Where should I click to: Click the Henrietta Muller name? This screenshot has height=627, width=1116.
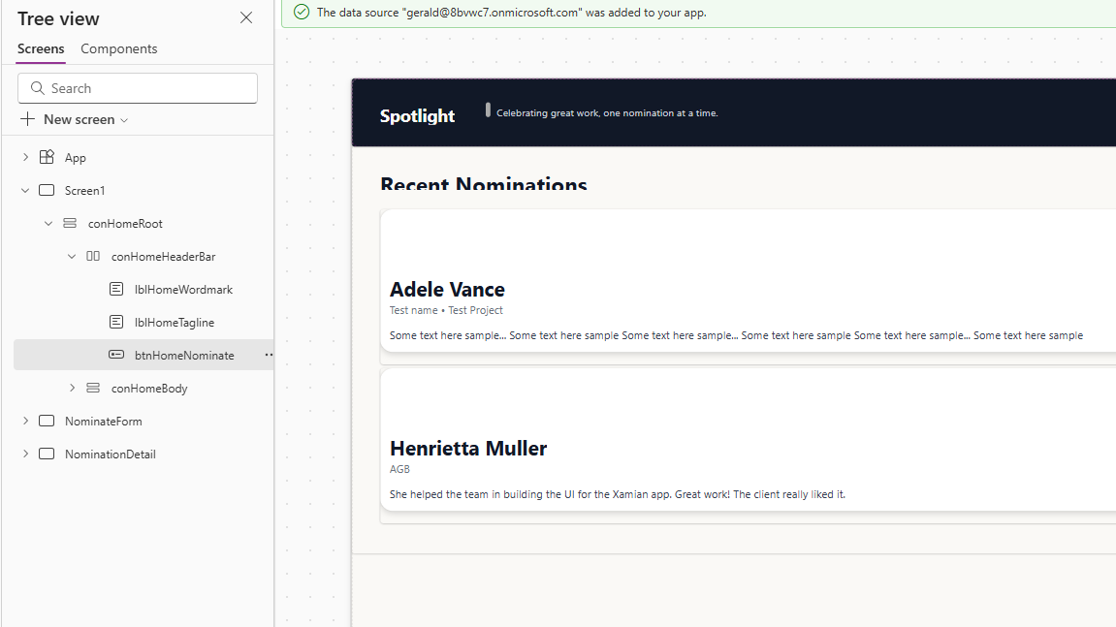pyautogui.click(x=468, y=448)
